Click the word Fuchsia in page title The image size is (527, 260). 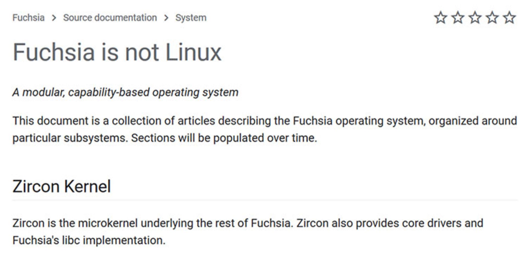click(54, 52)
